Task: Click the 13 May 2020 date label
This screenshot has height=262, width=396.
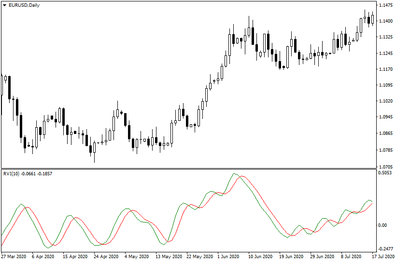Action: click(x=169, y=257)
